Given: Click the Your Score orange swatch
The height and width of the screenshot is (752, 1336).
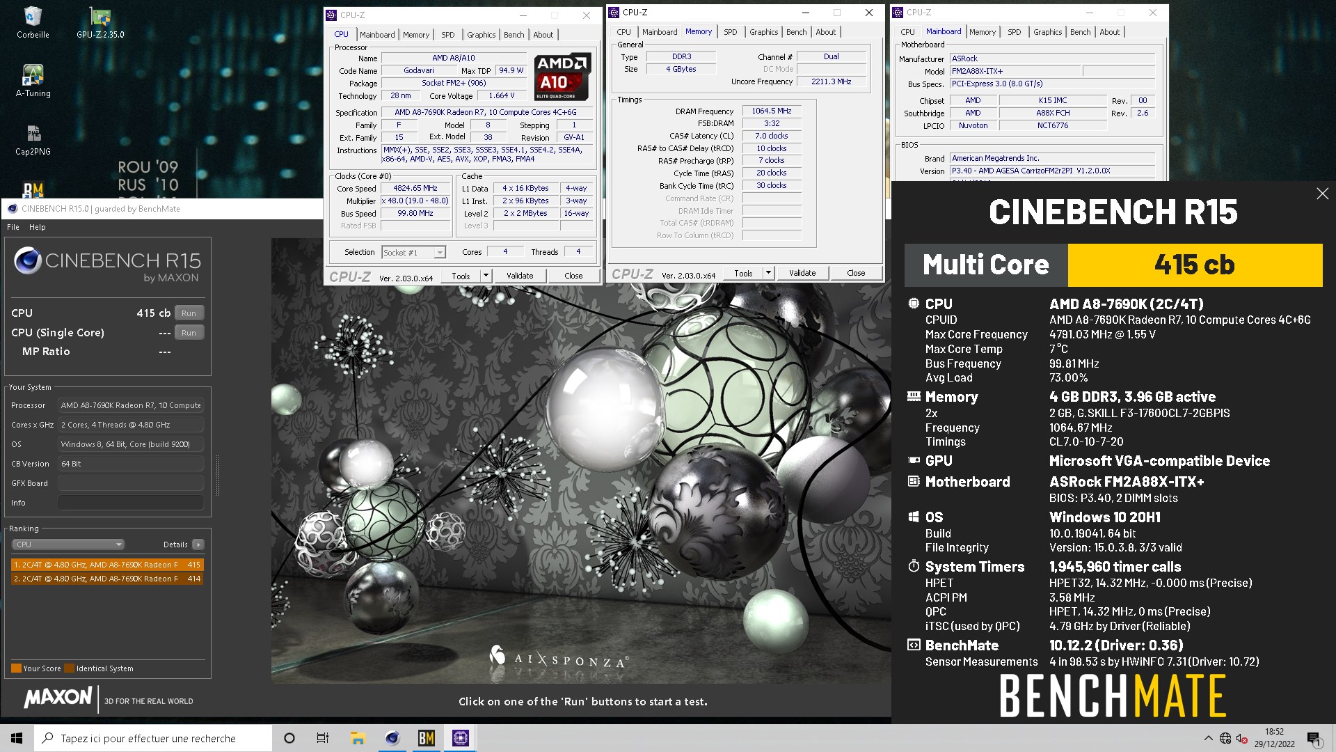Looking at the screenshot, I should (16, 668).
